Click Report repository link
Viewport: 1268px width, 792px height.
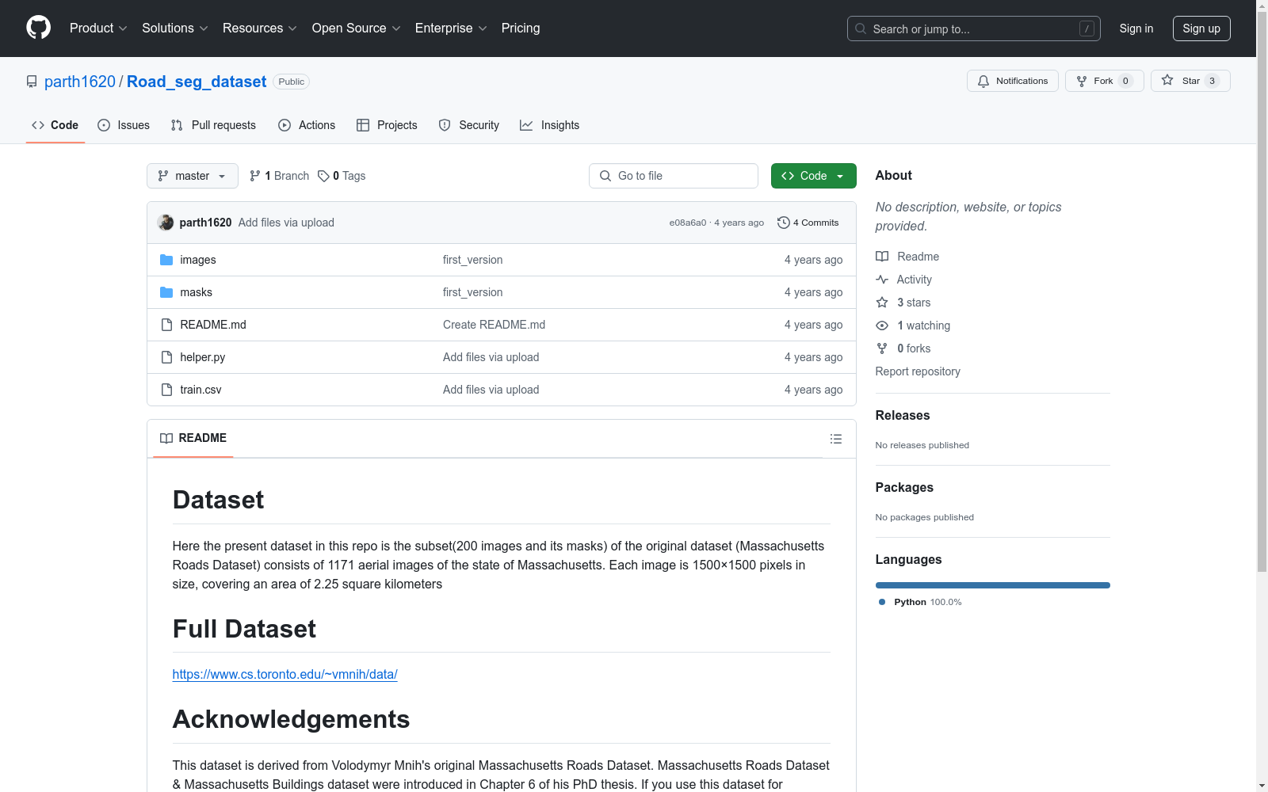point(918,371)
